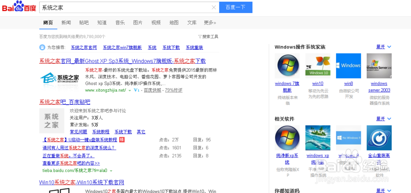Image resolution: width=411 pixels, height=193 pixels.
Task: Open the 地图 tab
Action: click(174, 23)
